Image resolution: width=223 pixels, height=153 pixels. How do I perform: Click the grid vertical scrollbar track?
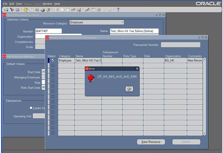click(204, 96)
